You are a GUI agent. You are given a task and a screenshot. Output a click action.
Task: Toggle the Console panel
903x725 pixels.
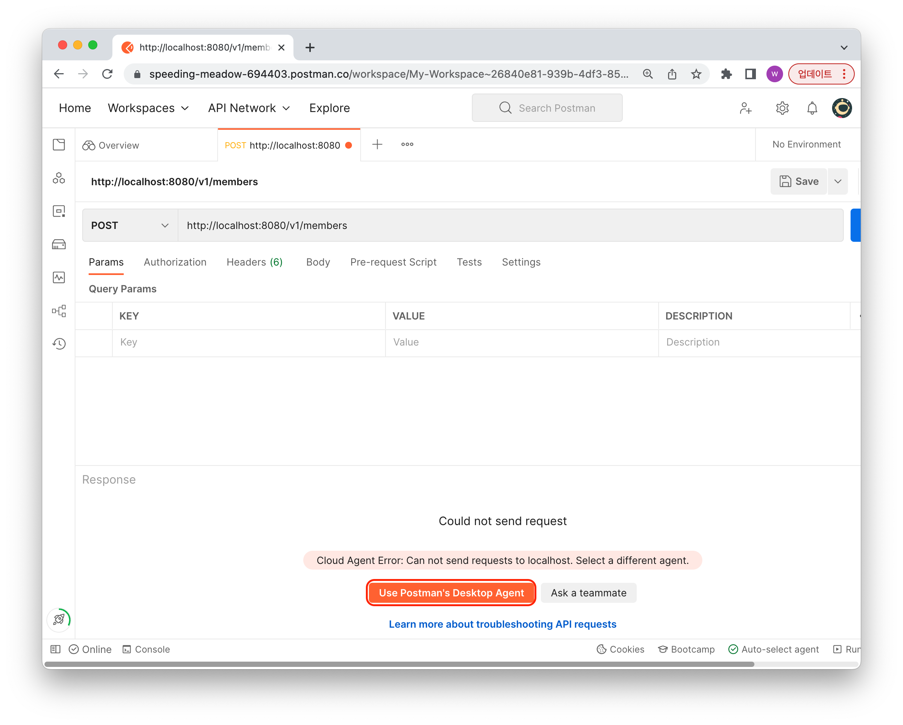coord(146,649)
